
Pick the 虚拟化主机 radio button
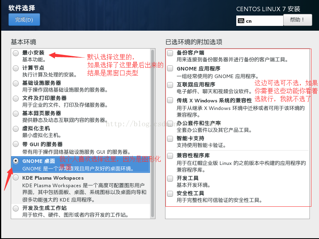[16, 129]
